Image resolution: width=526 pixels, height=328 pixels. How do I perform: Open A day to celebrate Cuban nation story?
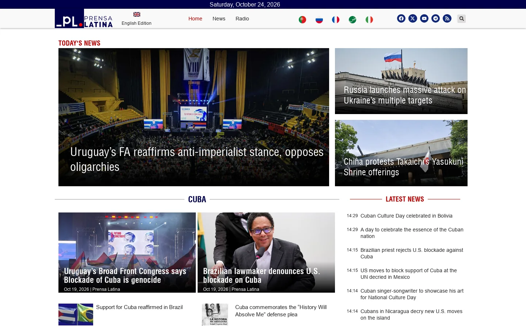412,233
